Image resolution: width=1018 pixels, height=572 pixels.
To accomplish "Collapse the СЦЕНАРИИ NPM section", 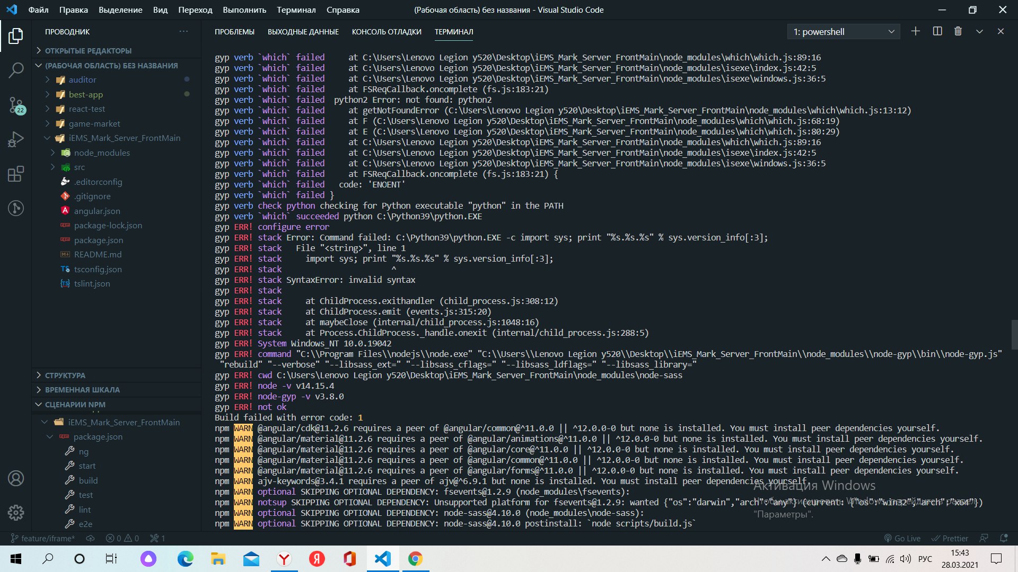I will 75,404.
